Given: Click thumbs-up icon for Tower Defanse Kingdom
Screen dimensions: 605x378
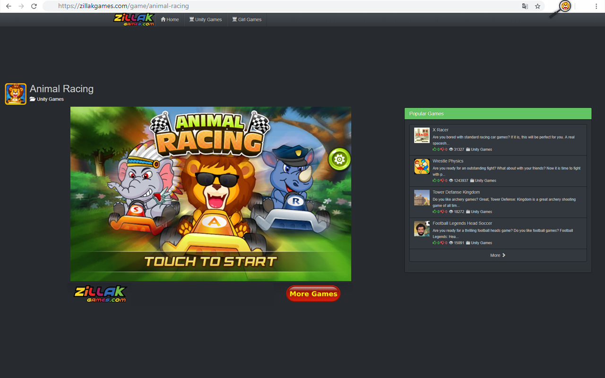Looking at the screenshot, I should pyautogui.click(x=435, y=212).
